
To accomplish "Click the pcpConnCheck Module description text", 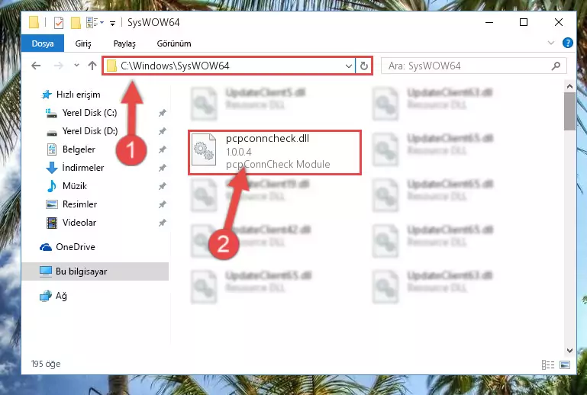I will pos(278,164).
